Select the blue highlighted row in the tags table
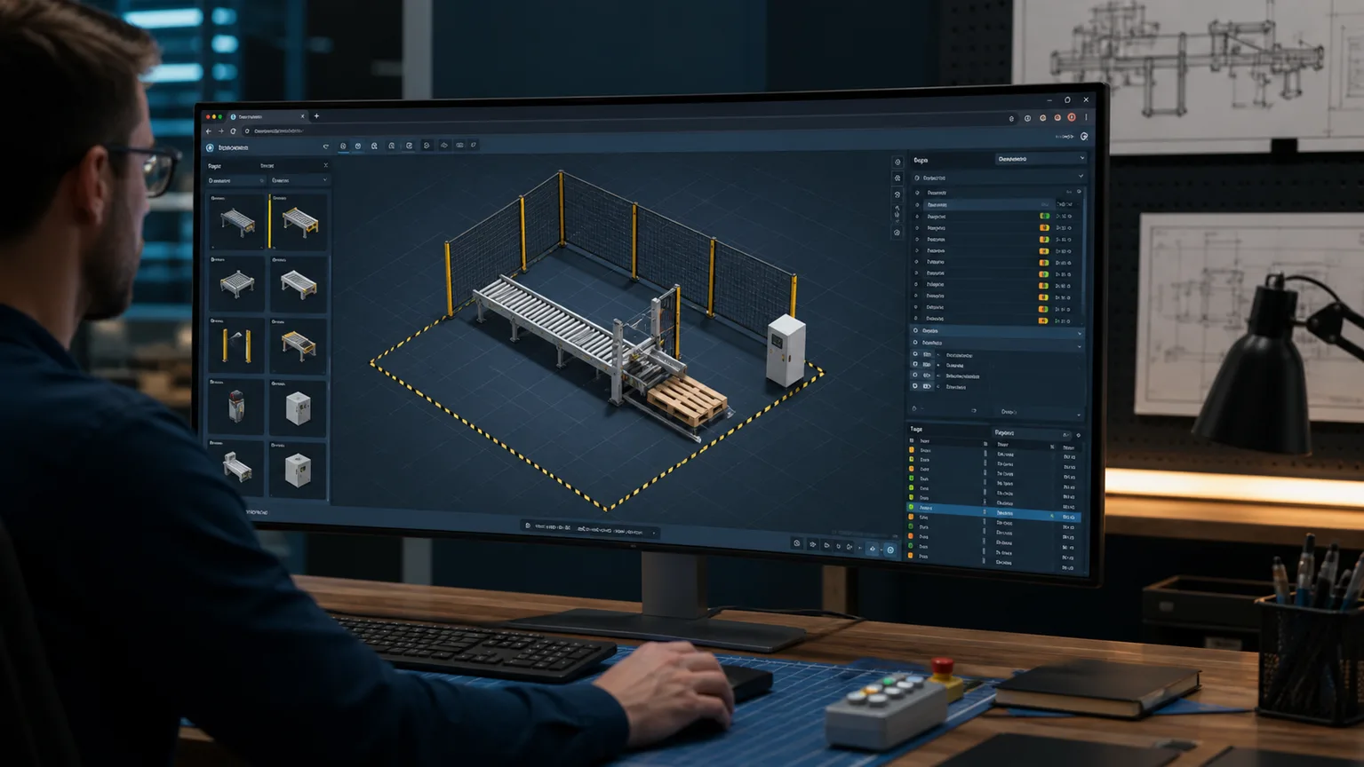 click(993, 513)
